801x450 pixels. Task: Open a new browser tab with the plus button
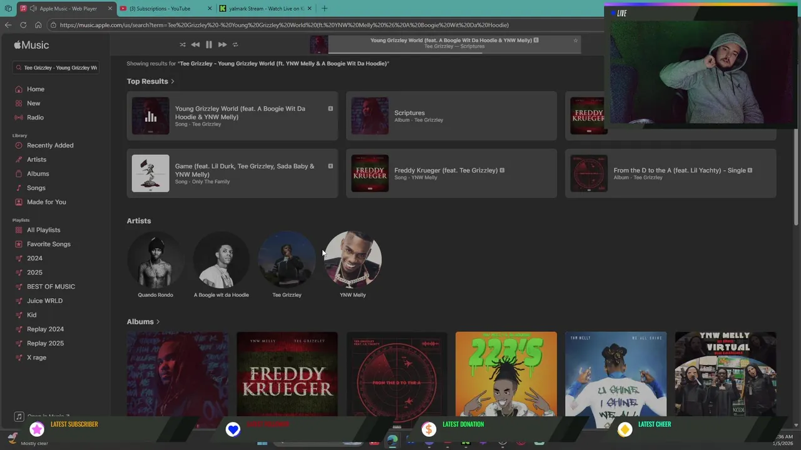pyautogui.click(x=324, y=9)
